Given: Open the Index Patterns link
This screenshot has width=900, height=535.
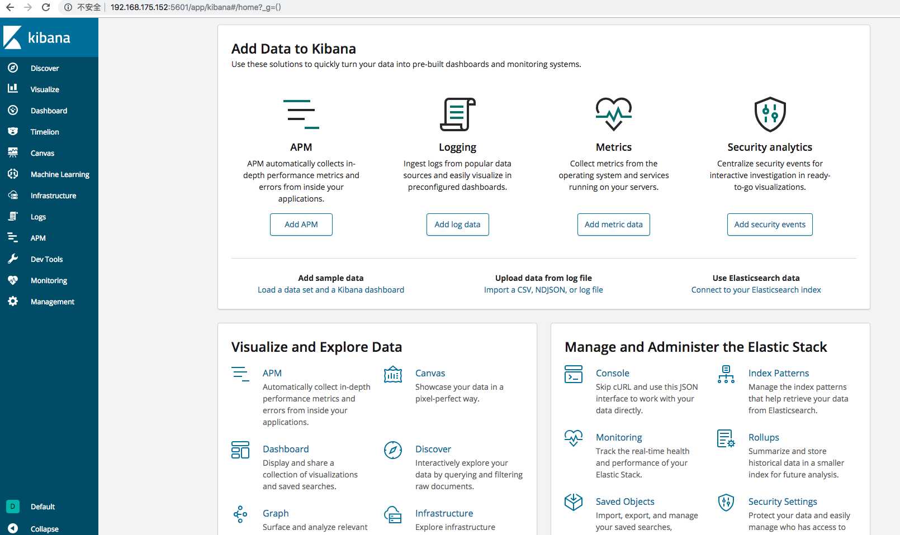Looking at the screenshot, I should click(x=779, y=373).
